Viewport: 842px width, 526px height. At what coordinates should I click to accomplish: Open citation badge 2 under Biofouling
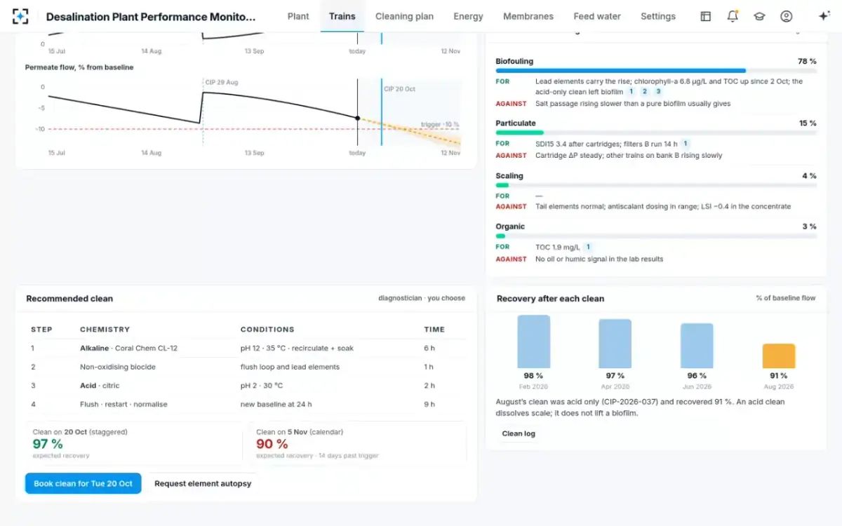tap(645, 92)
